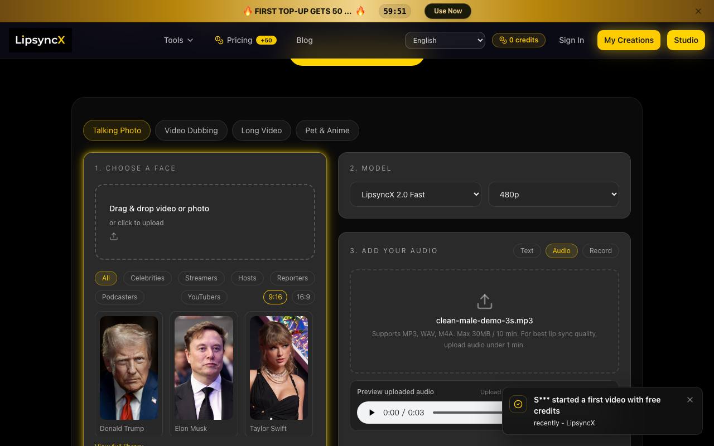The height and width of the screenshot is (446, 714).
Task: Switch to the Video Dubbing tab
Action: tap(191, 130)
